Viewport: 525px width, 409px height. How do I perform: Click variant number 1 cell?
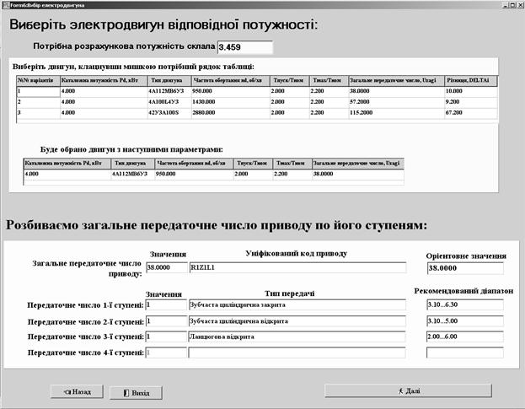click(x=38, y=91)
